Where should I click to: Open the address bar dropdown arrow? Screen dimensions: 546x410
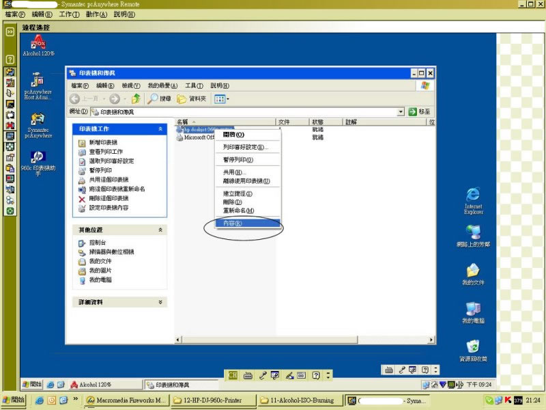tap(401, 112)
